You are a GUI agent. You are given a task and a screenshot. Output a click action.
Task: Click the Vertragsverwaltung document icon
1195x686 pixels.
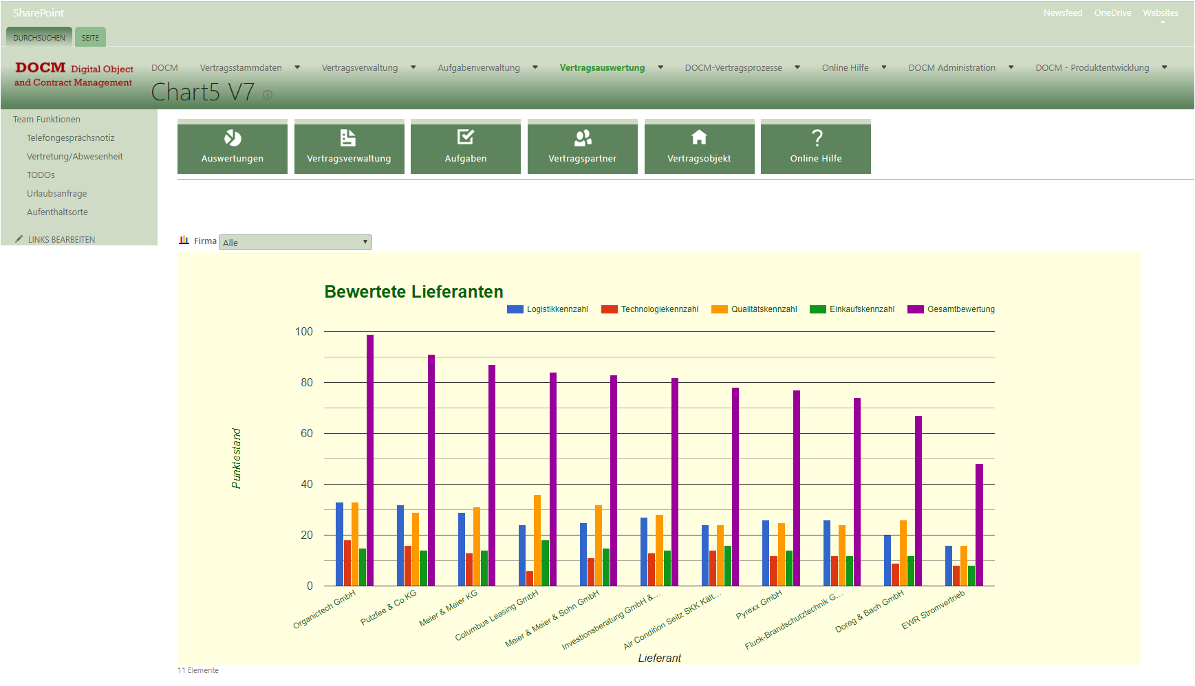point(348,138)
